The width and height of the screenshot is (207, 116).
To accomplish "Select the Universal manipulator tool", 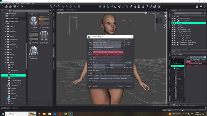I will click(112, 7).
